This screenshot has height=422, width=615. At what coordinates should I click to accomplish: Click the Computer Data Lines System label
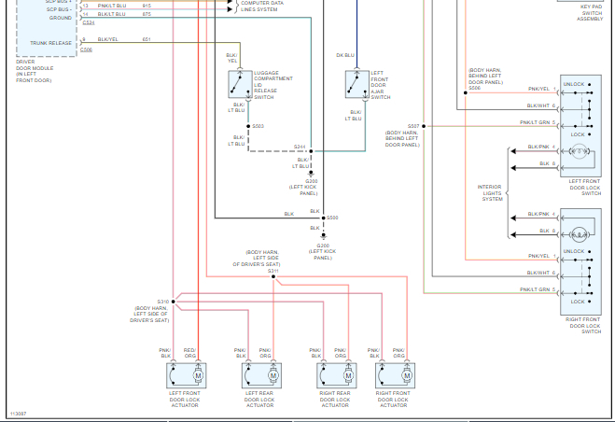coord(261,6)
